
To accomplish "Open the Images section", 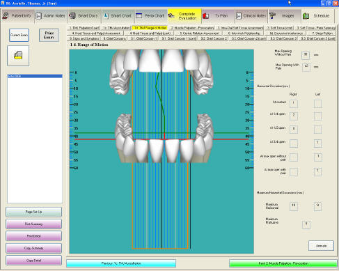I will tap(285, 16).
